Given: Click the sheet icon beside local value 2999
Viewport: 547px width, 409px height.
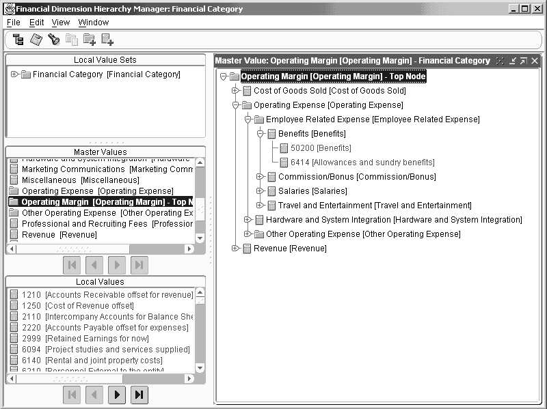Looking at the screenshot, I should click(14, 338).
